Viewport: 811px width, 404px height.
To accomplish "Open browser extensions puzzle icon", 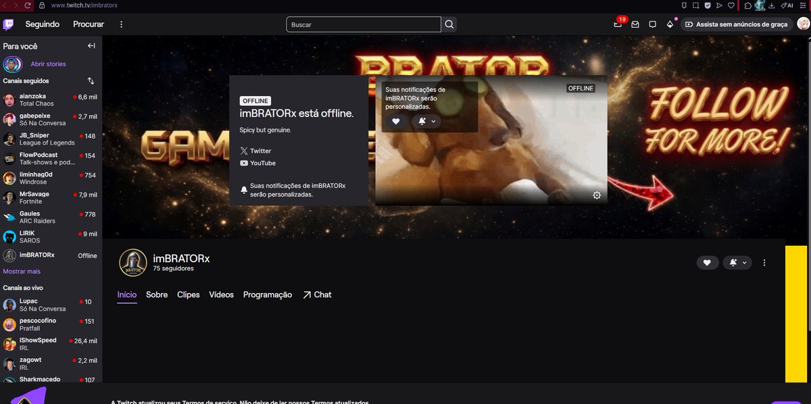I will [748, 5].
